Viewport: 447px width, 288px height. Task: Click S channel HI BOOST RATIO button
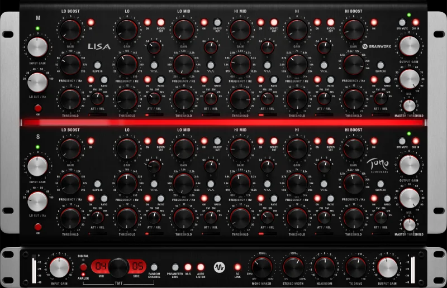point(387,198)
